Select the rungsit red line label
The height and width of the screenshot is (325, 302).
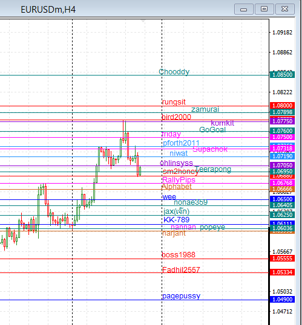click(x=174, y=102)
